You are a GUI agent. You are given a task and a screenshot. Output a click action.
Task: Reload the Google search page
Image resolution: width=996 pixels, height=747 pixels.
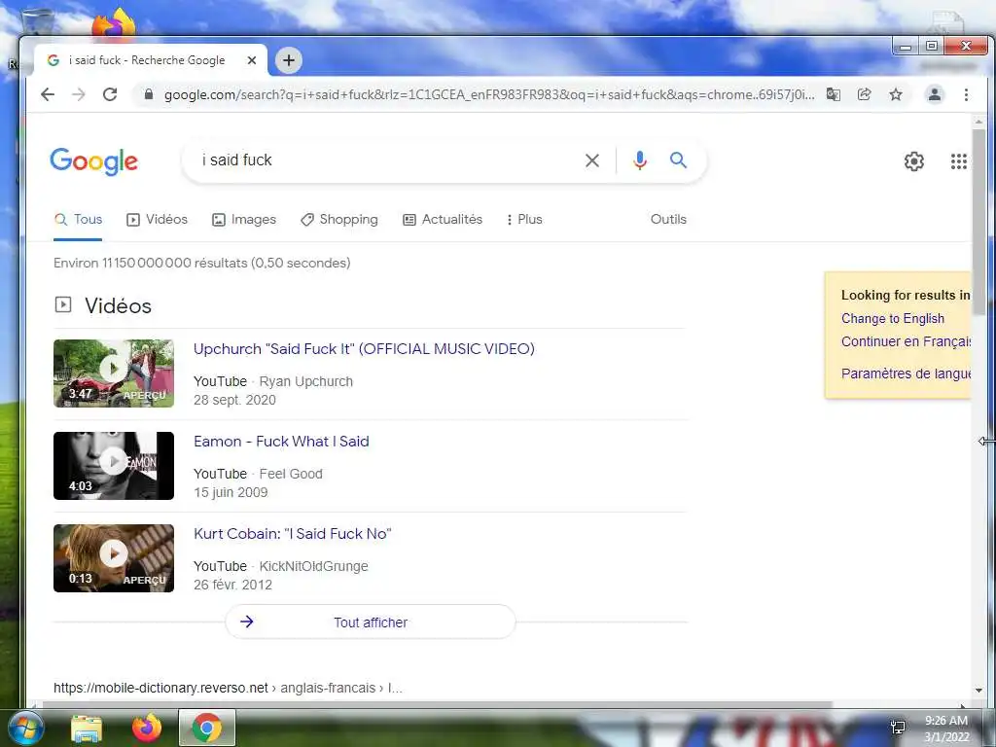pyautogui.click(x=110, y=94)
